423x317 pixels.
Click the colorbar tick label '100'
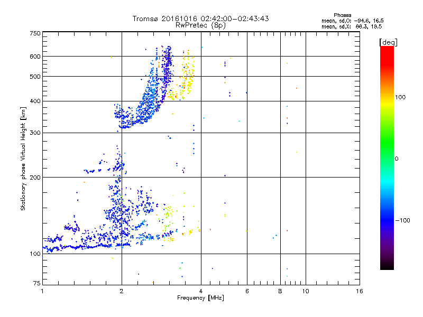point(400,97)
